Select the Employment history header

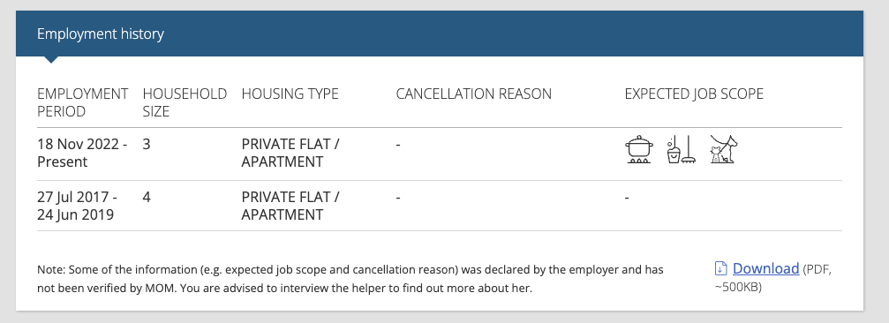[x=101, y=34]
